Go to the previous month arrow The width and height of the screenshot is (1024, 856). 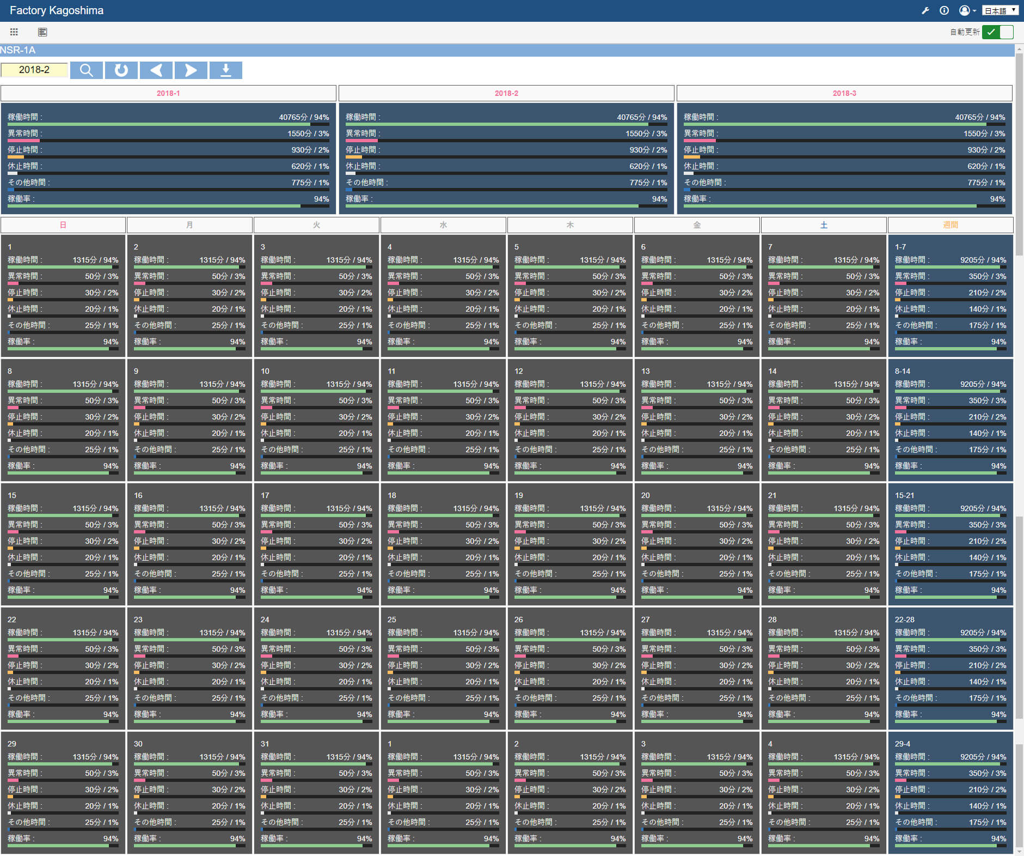pos(156,70)
